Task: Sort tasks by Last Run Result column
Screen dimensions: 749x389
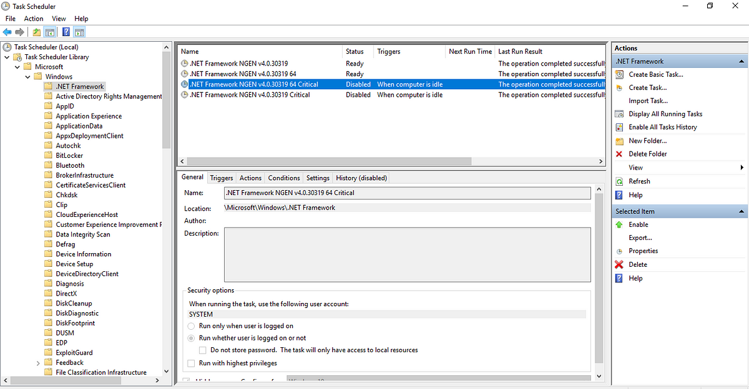Action: click(551, 52)
